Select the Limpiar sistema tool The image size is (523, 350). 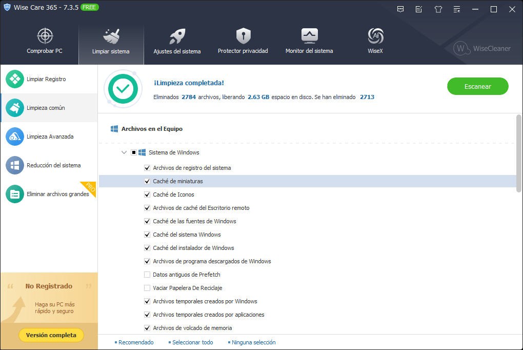[x=111, y=41]
